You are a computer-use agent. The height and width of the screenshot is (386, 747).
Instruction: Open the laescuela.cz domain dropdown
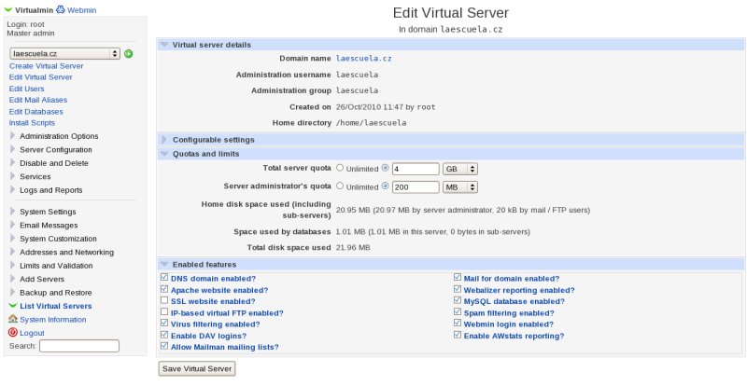tap(64, 54)
